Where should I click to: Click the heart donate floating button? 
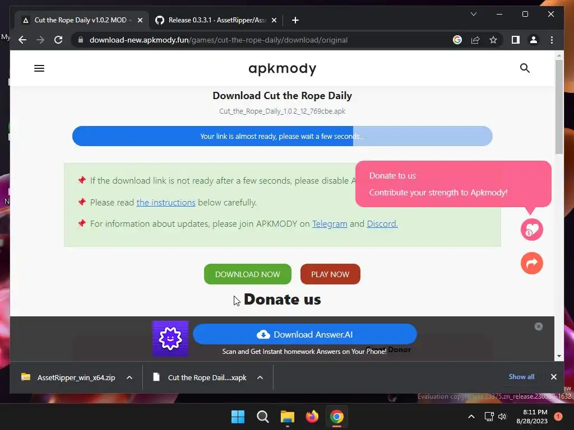(531, 230)
